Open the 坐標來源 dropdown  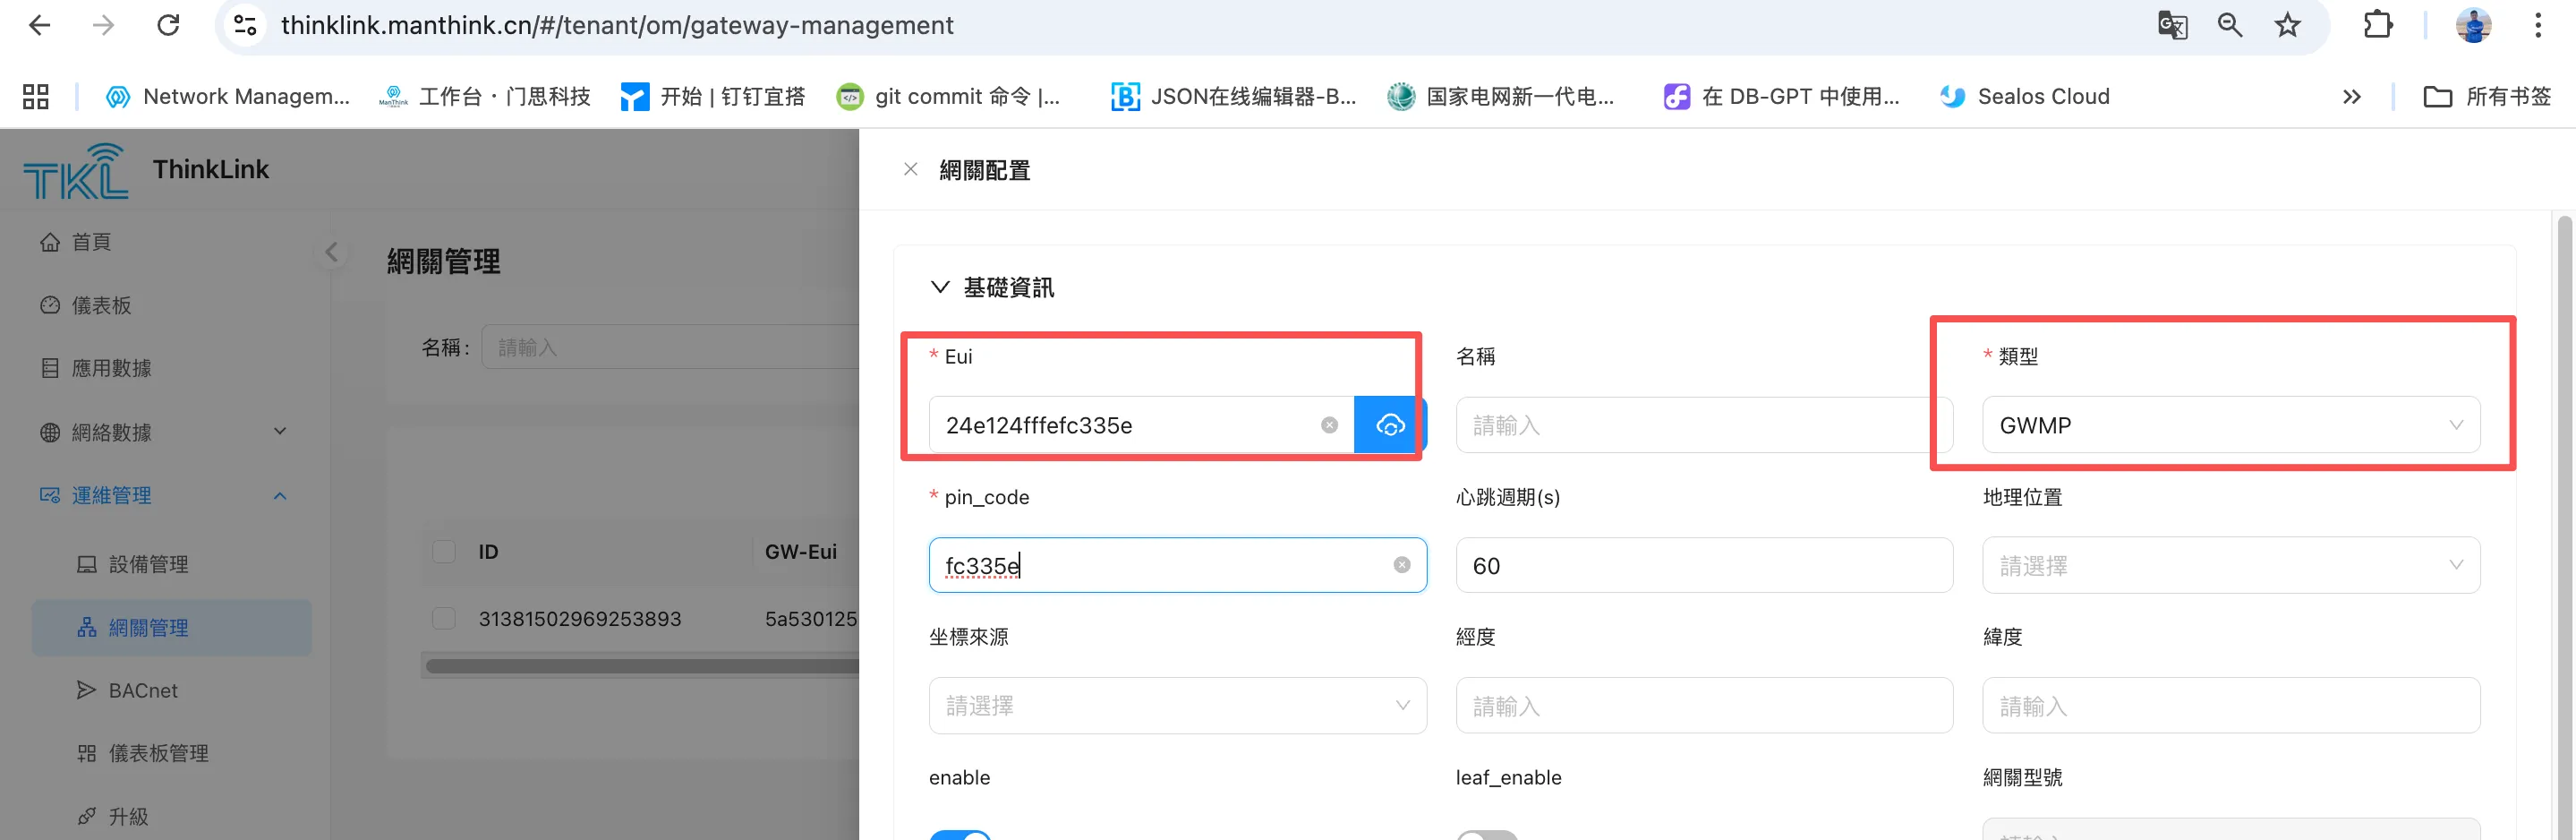(x=1178, y=706)
